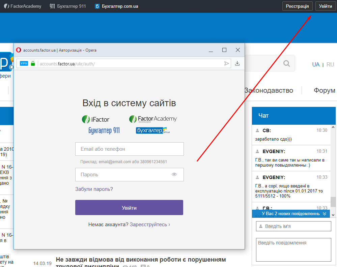The width and height of the screenshot is (337, 267).
Task: Click the EVGENIY avatar icon at 10:31
Action: pos(257,151)
